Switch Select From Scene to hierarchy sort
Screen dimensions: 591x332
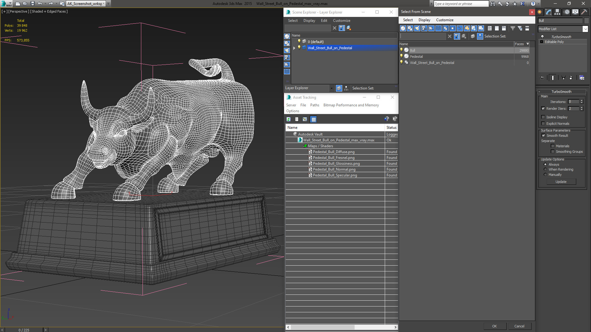(x=480, y=36)
